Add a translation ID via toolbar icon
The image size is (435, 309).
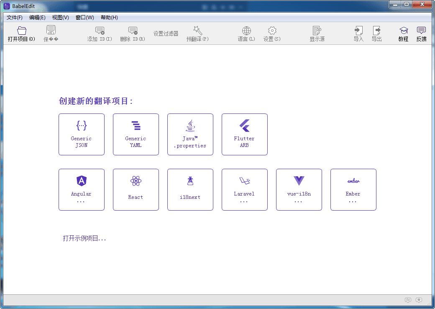click(100, 31)
